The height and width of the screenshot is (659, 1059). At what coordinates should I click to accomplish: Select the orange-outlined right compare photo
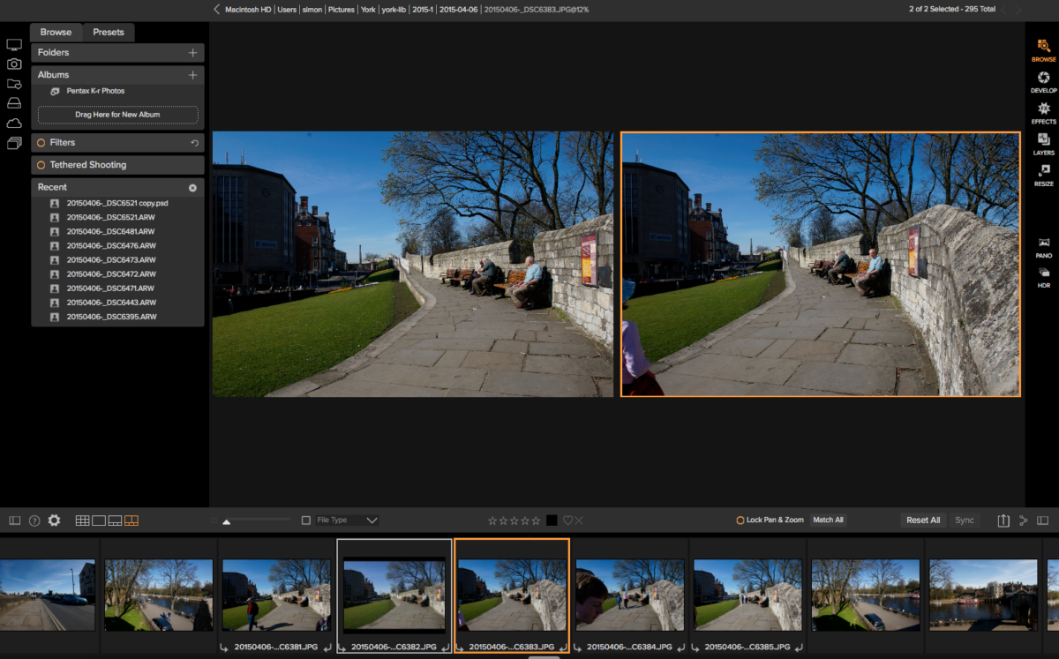(x=821, y=264)
